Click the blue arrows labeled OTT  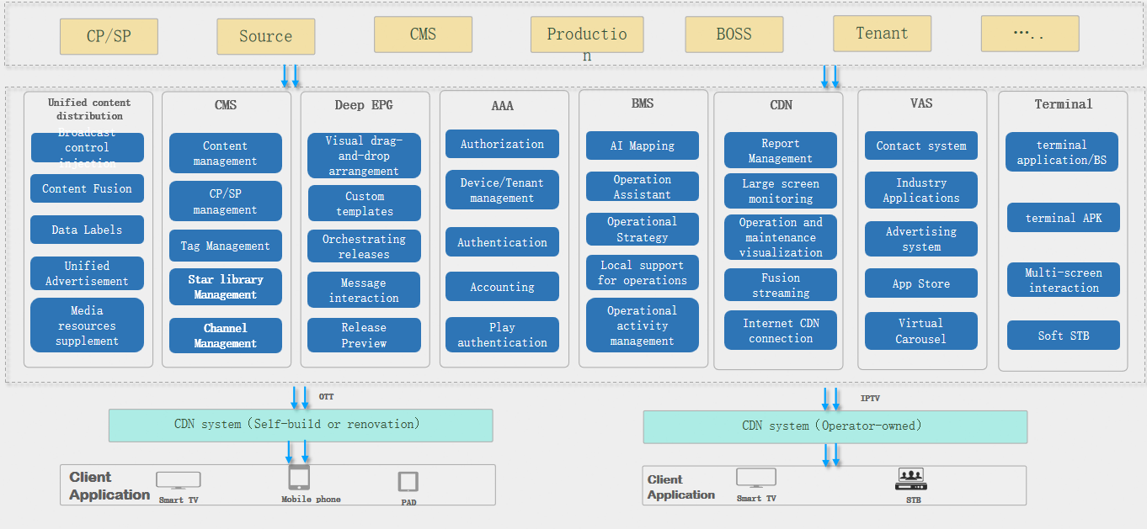click(x=300, y=397)
